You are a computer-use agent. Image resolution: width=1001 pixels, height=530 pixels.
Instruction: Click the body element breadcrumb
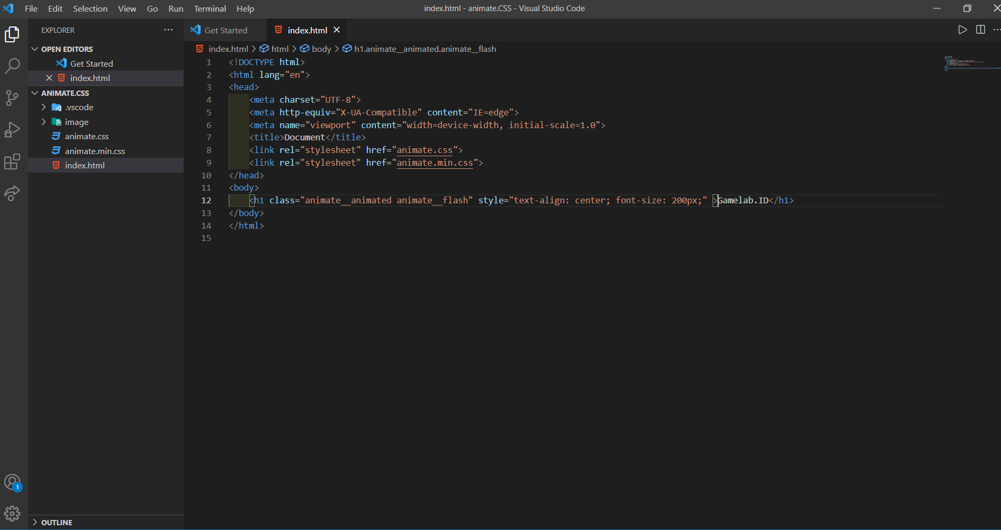point(321,49)
